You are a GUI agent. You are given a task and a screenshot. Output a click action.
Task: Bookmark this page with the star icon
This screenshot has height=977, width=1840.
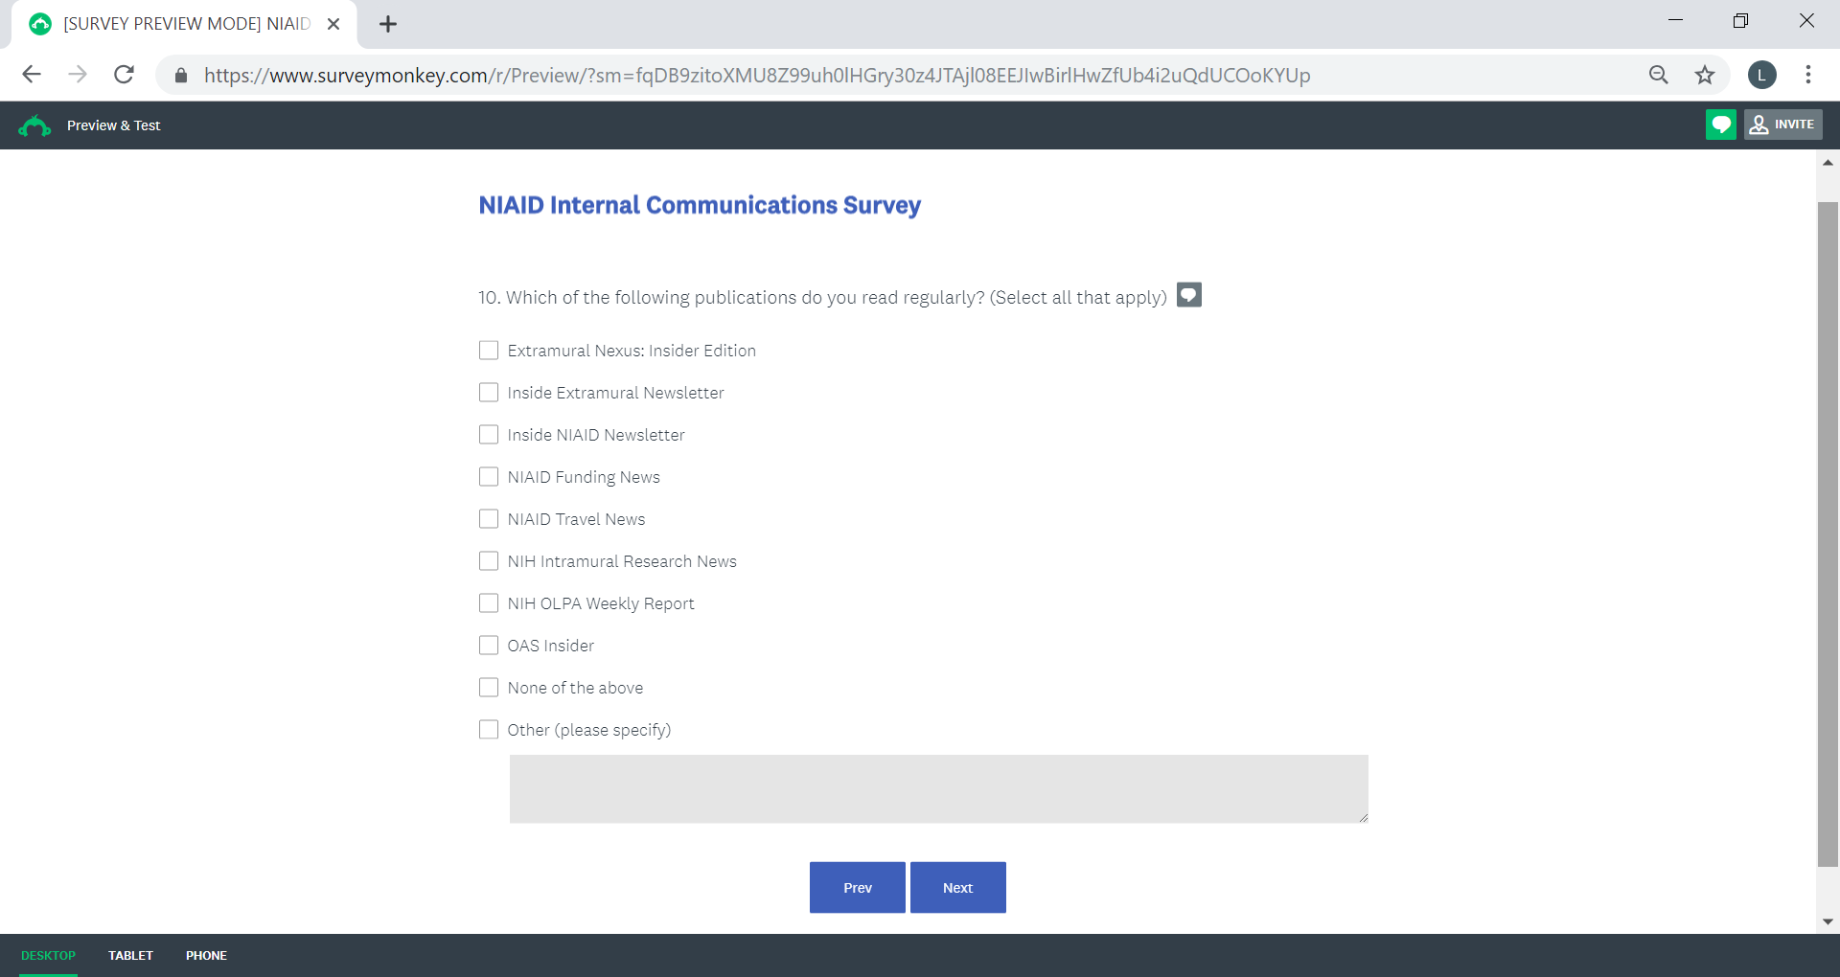click(1704, 75)
